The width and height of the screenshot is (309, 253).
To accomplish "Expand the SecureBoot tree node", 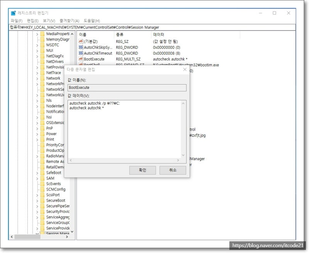I will click(37, 200).
